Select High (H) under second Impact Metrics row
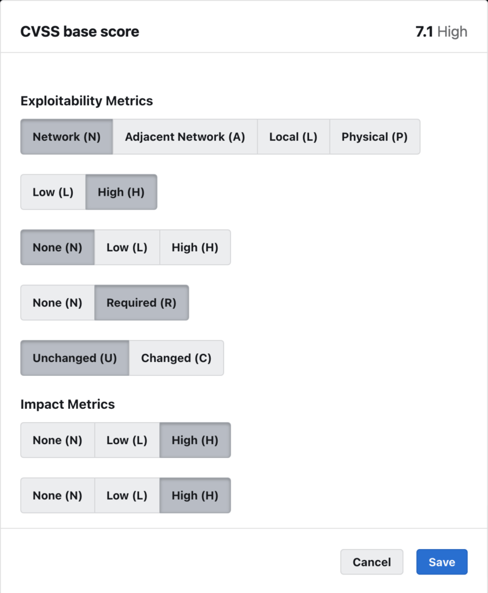 (x=195, y=495)
